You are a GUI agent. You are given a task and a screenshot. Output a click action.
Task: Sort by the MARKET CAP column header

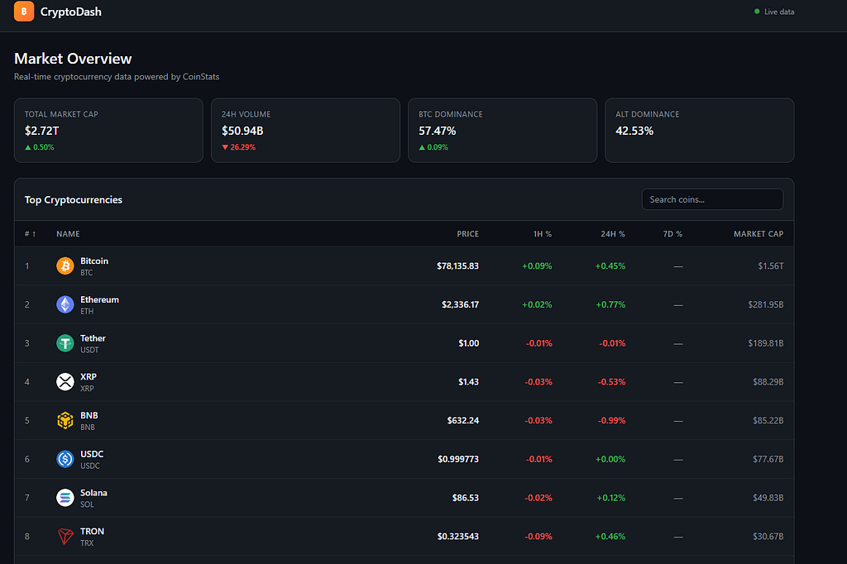point(758,234)
